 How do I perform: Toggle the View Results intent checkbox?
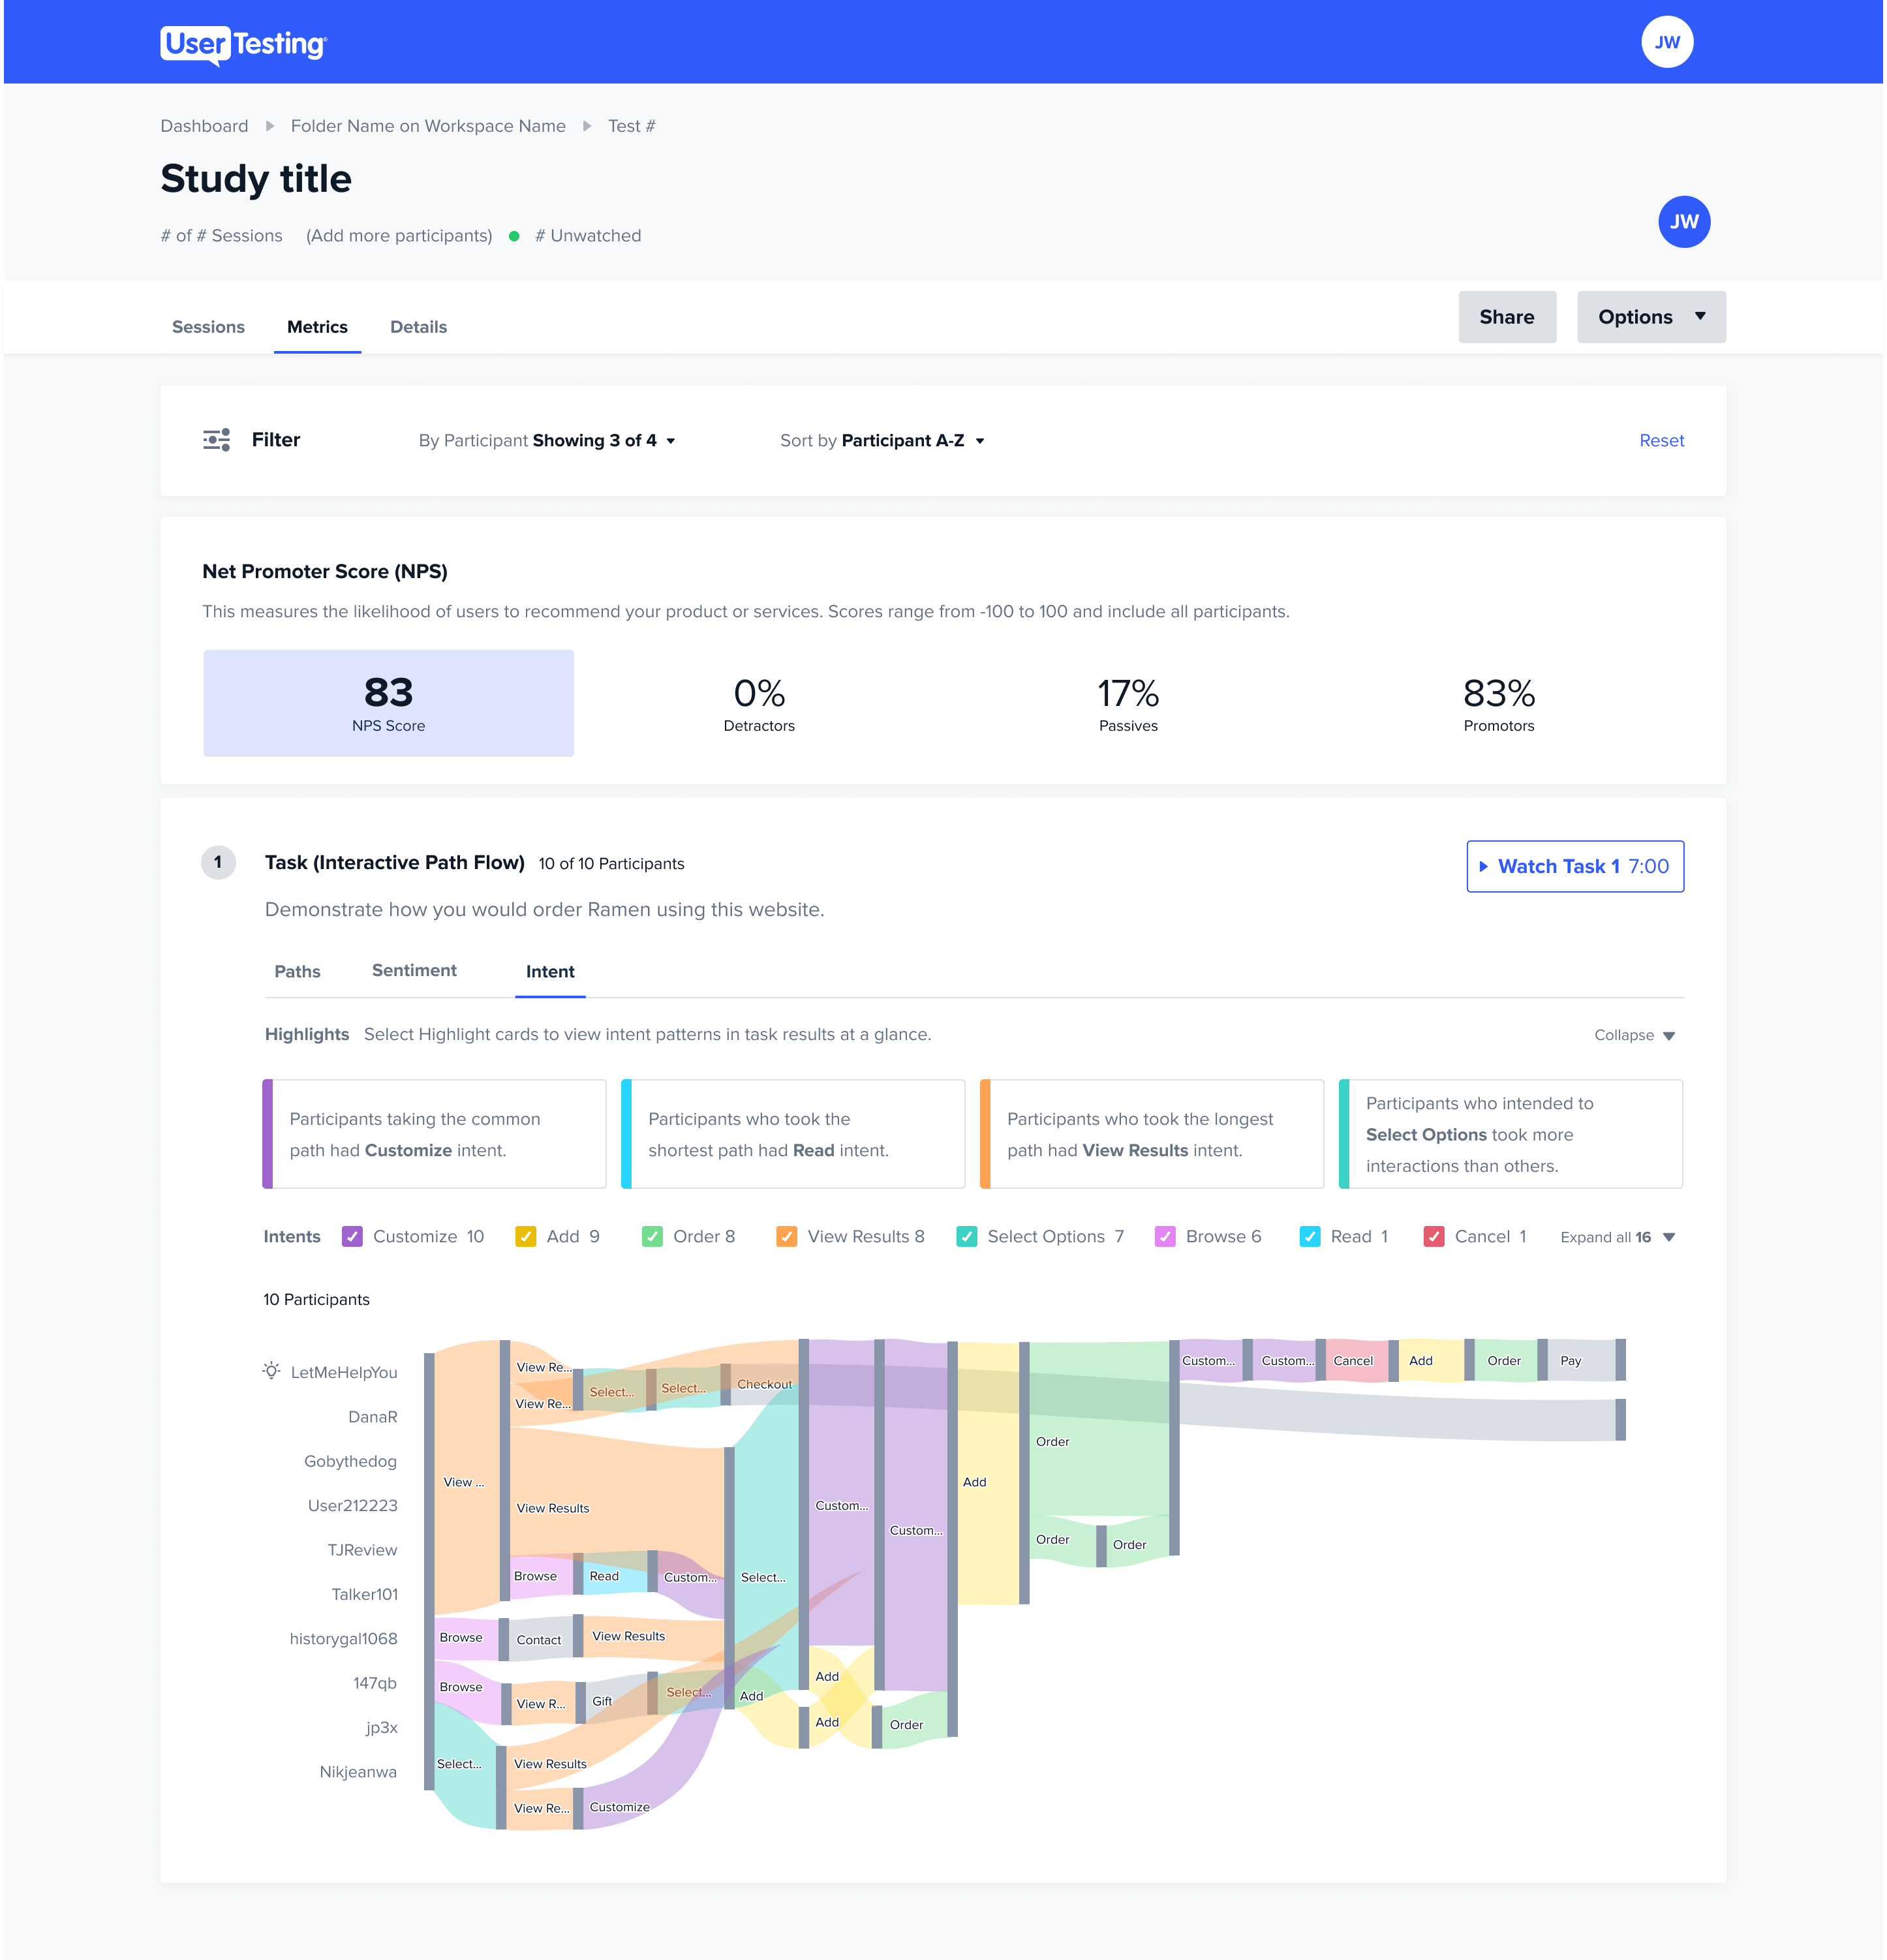(x=787, y=1236)
